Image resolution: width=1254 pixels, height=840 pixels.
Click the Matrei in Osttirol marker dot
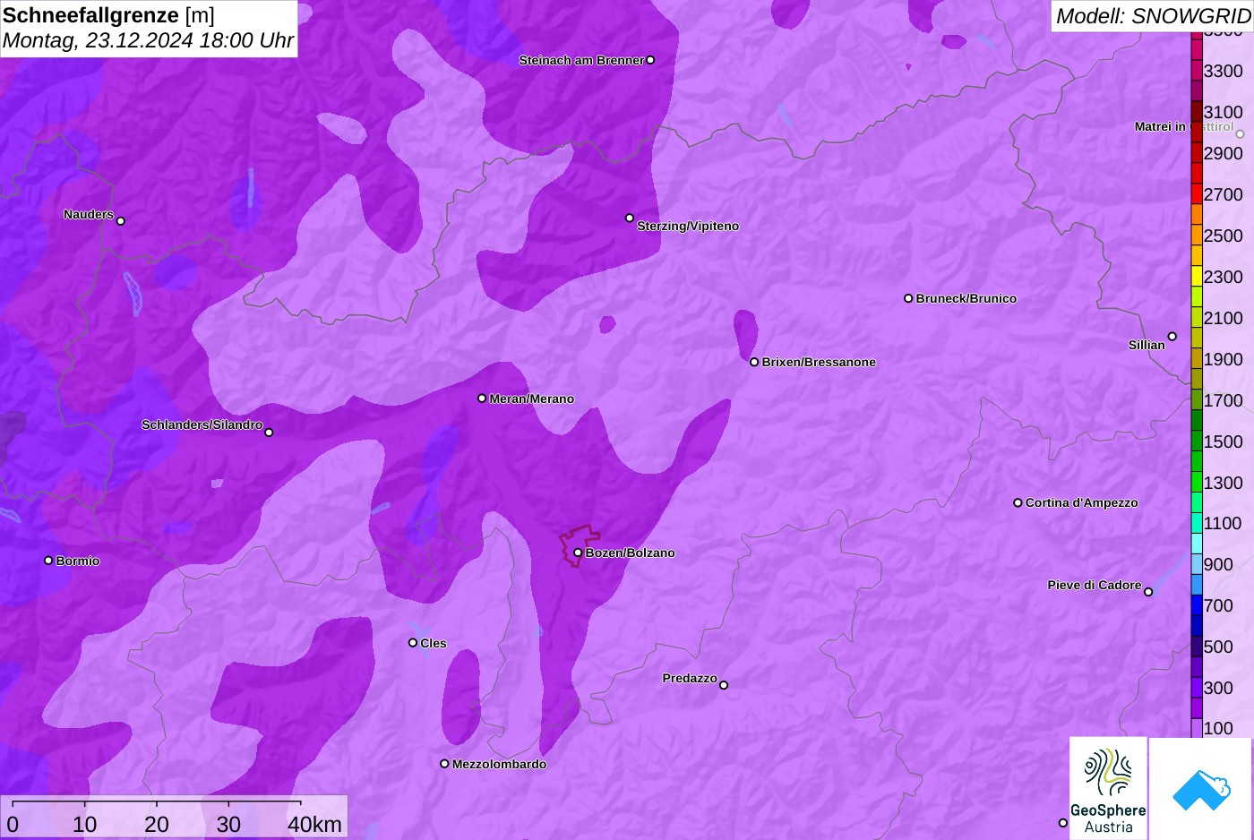point(1241,134)
